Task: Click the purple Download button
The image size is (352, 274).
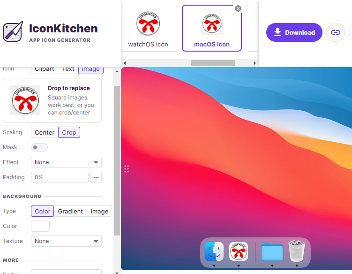Action: (294, 32)
